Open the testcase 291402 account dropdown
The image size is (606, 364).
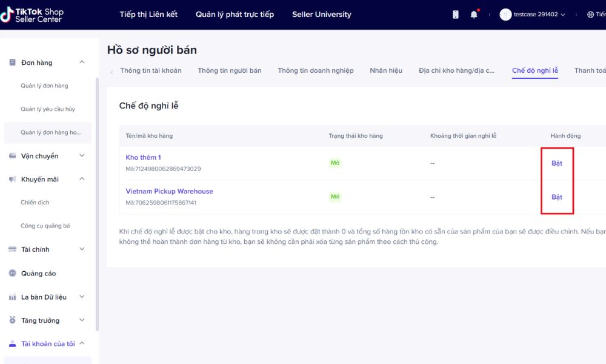point(539,15)
